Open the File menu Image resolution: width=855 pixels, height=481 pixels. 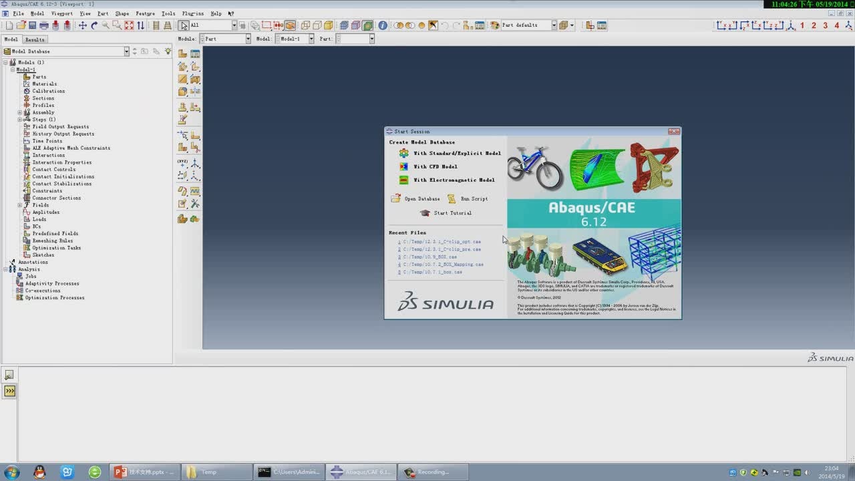18,13
